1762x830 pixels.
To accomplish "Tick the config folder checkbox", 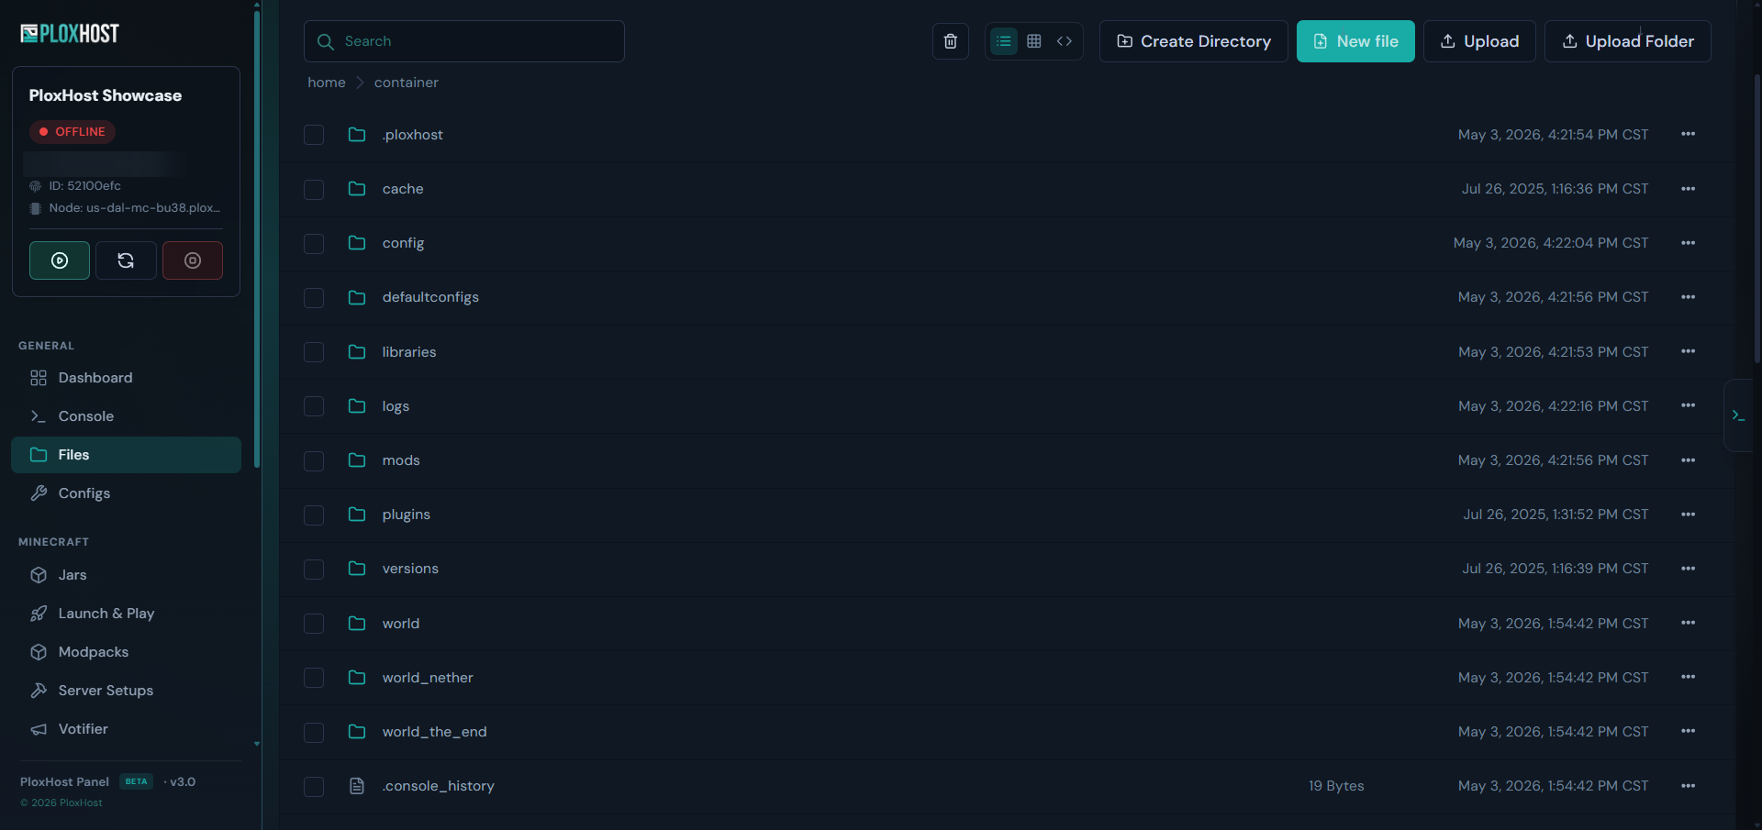I will 314,243.
